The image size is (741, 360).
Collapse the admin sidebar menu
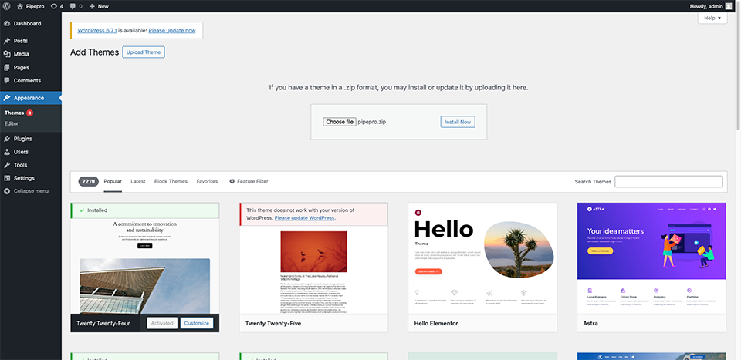(31, 191)
